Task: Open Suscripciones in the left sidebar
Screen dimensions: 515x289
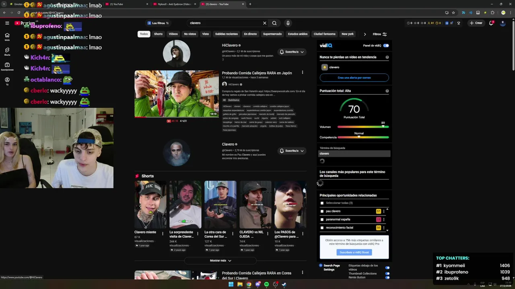Action: (x=7, y=66)
